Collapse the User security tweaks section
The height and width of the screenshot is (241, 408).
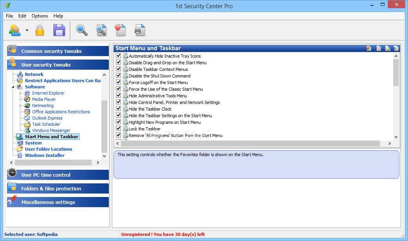tap(58, 64)
